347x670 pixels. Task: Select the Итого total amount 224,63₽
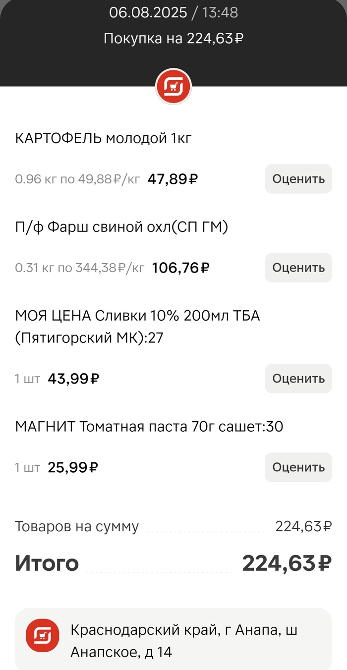coord(286,563)
